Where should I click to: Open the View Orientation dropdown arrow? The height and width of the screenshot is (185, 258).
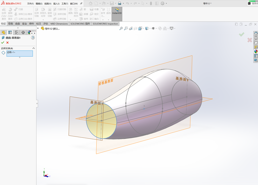pyautogui.click(x=143, y=28)
